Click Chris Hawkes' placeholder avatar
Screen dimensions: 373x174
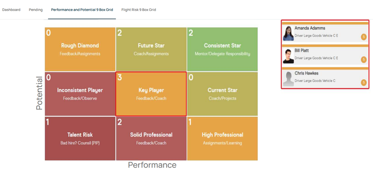(x=288, y=78)
